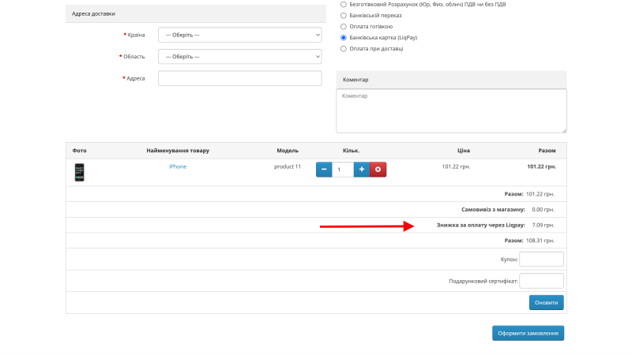Click the 7.09 грн. discount value
This screenshot has height=355, width=632.
pos(543,226)
